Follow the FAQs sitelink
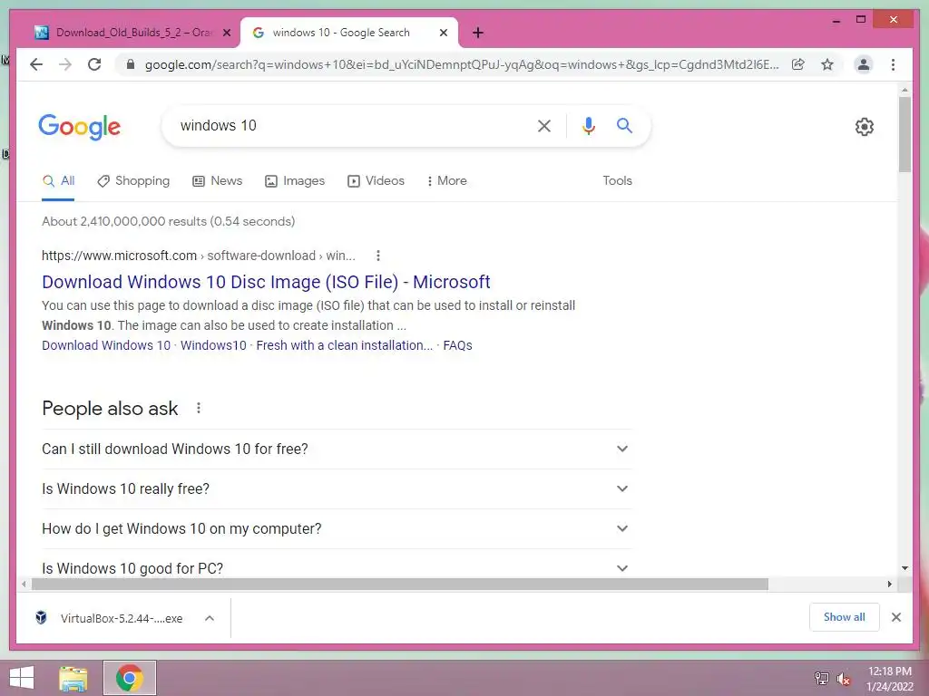Screen dimensions: 929x696 coord(457,345)
